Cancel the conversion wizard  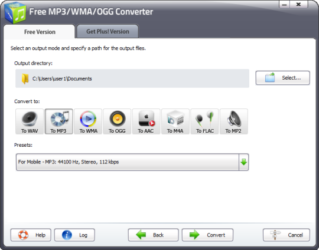(287, 235)
